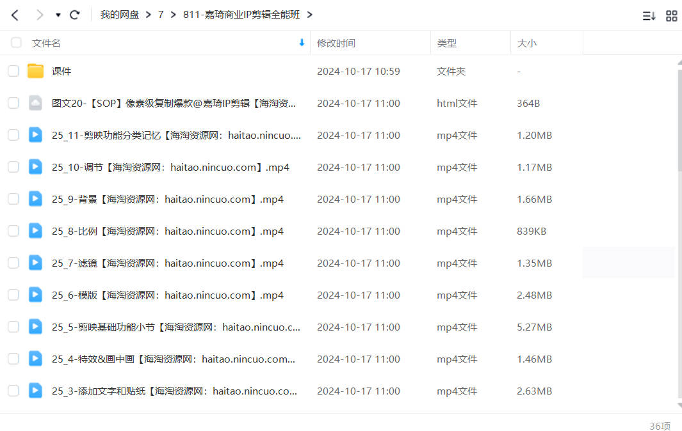Go forward using the right arrow

pyautogui.click(x=40, y=15)
